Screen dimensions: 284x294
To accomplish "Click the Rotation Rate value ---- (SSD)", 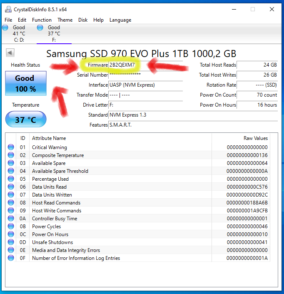I will click(257, 85).
